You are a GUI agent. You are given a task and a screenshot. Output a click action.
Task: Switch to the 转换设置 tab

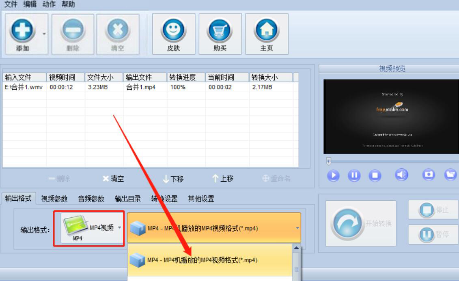coord(164,199)
